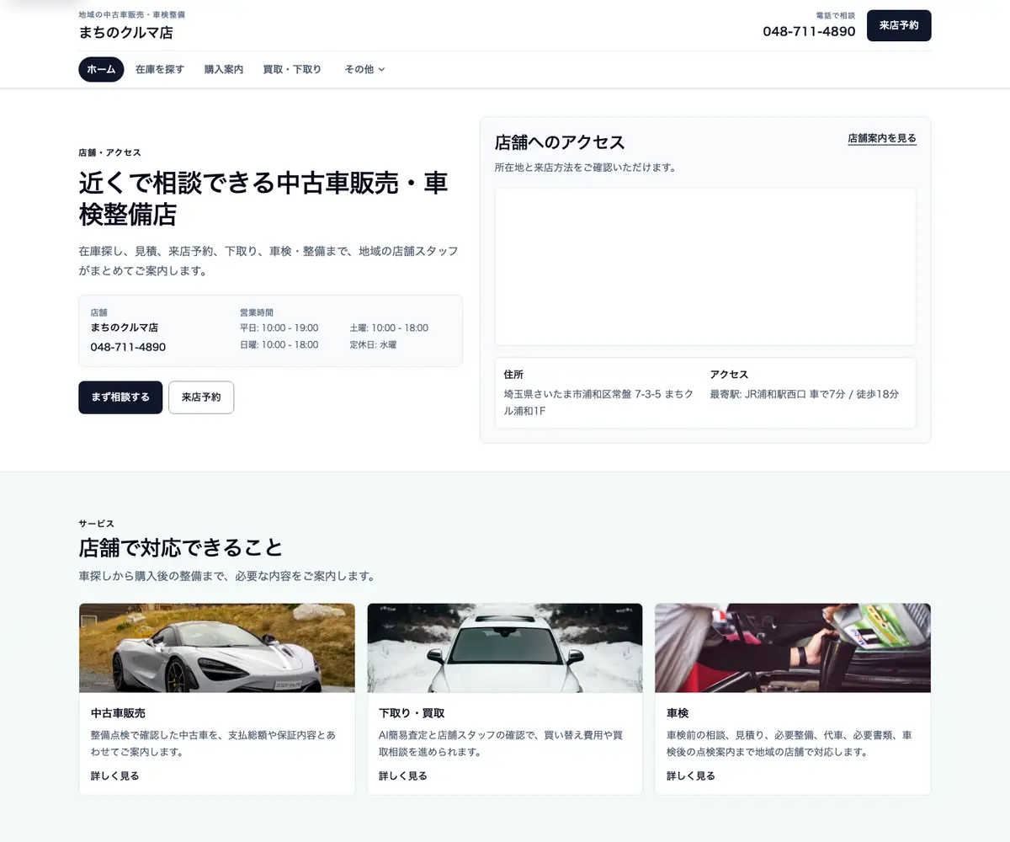Open the white SUV thumbnail for 下取り・買取
Image resolution: width=1010 pixels, height=842 pixels.
[x=505, y=647]
